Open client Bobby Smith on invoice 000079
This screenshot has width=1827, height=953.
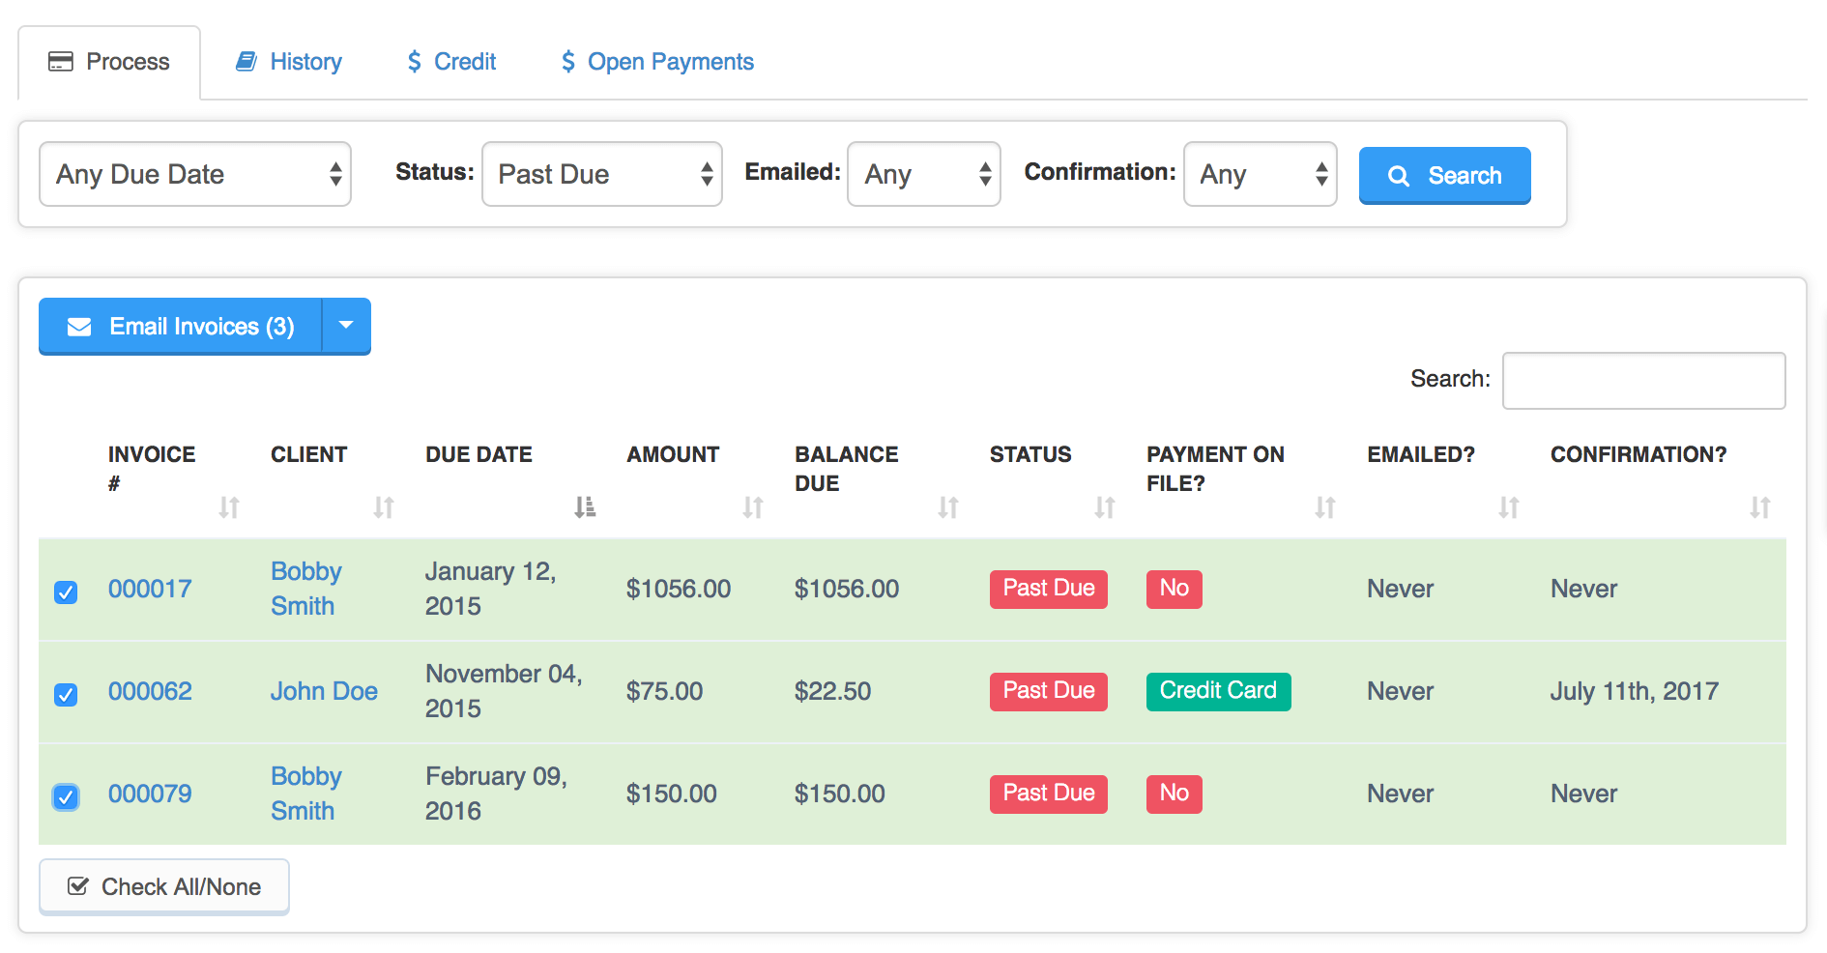click(306, 794)
